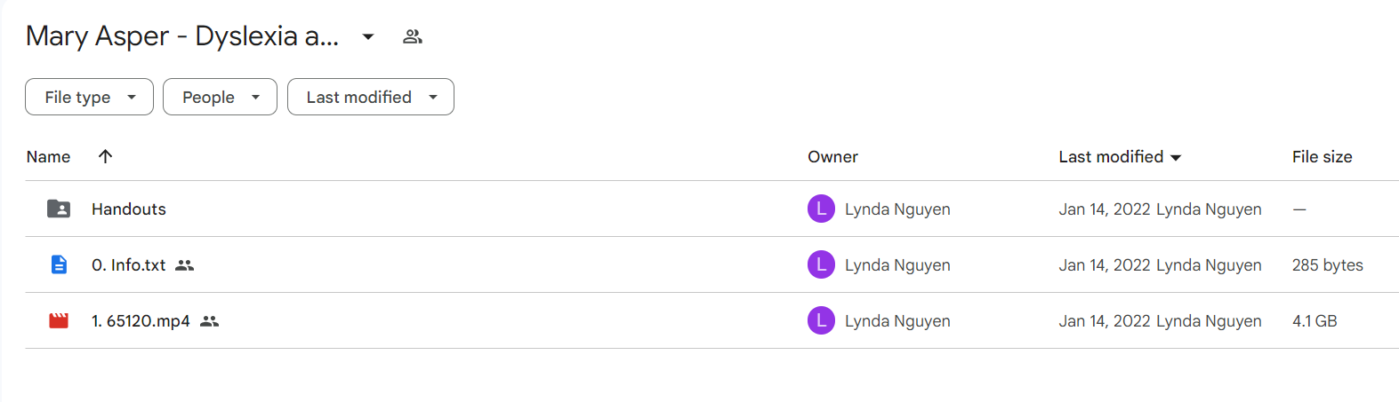Click Lynda Nguyen's avatar in the Handouts row
This screenshot has height=402, width=1399.
coord(821,209)
